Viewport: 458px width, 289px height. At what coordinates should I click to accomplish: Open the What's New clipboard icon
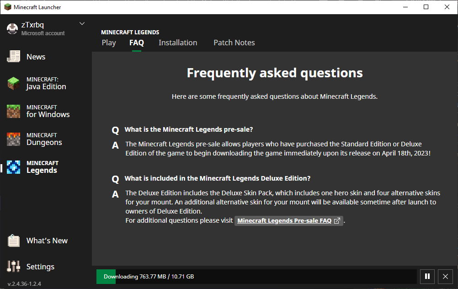coord(14,241)
